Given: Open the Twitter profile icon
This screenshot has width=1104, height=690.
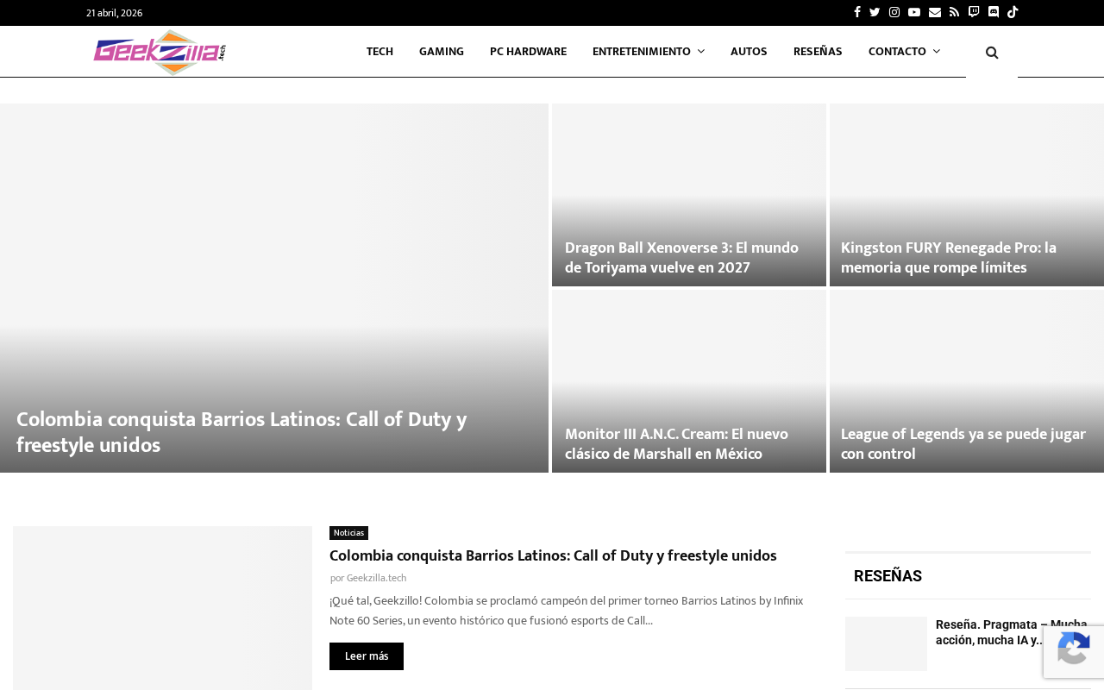Looking at the screenshot, I should tap(875, 12).
